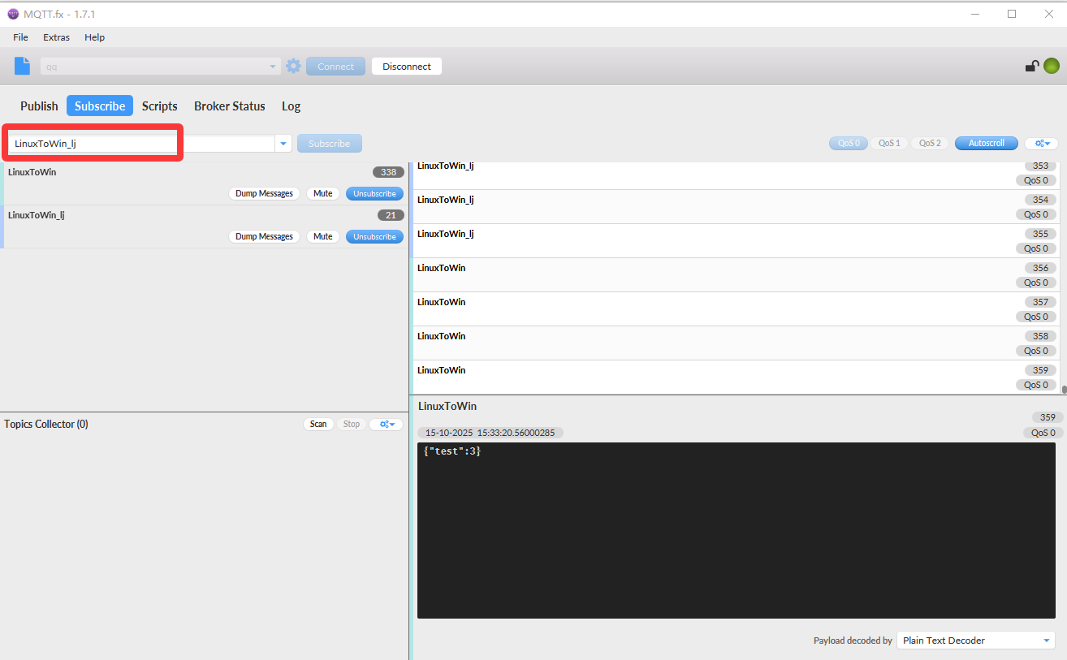Click the Topics Collector (0) label
This screenshot has height=660, width=1067.
(46, 424)
